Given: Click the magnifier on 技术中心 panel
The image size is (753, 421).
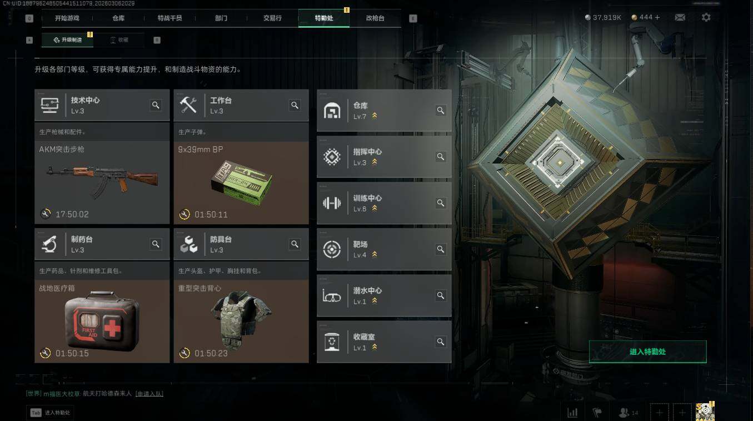Looking at the screenshot, I should 156,105.
